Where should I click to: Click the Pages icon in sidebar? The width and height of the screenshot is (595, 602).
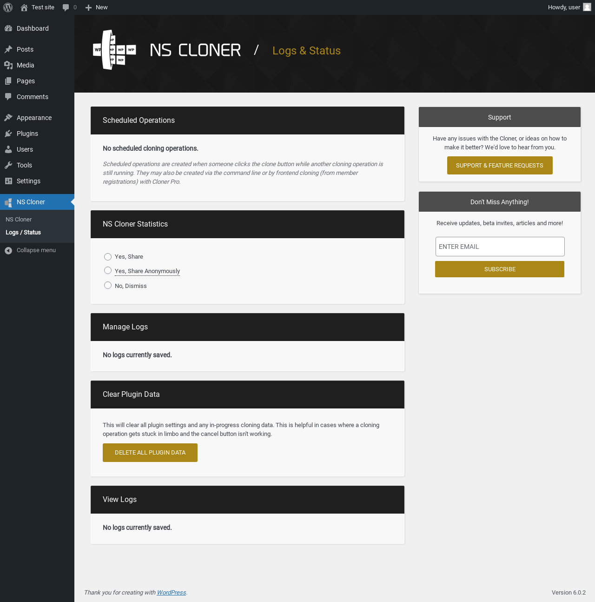point(8,81)
